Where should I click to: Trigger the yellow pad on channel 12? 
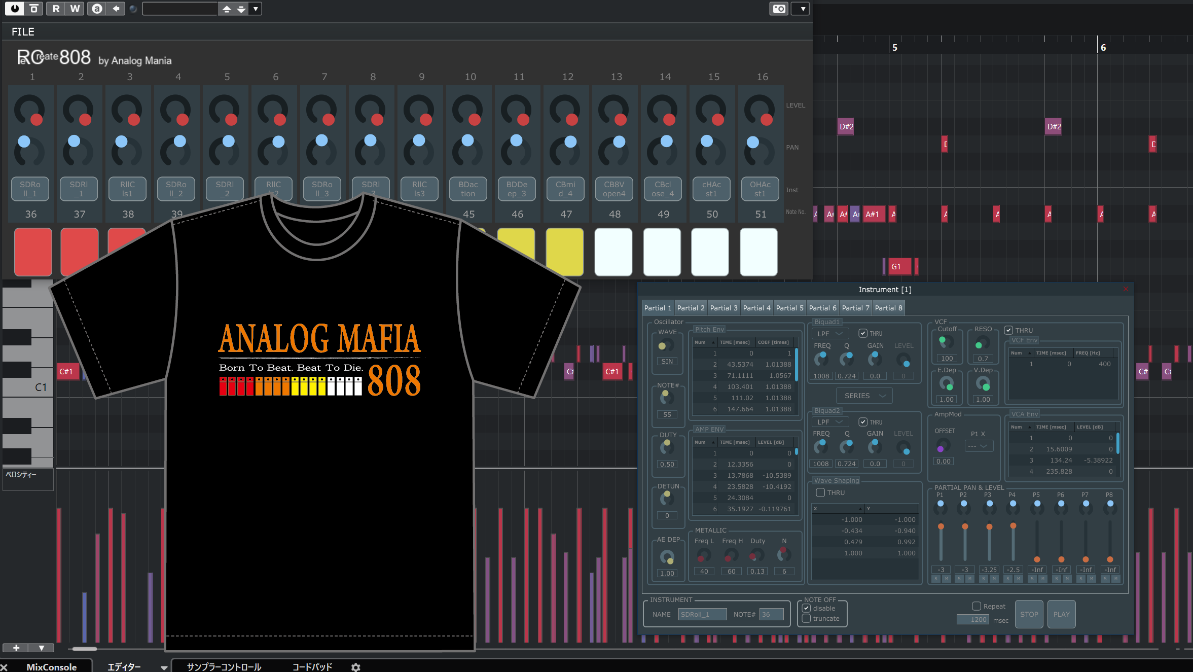pyautogui.click(x=565, y=252)
